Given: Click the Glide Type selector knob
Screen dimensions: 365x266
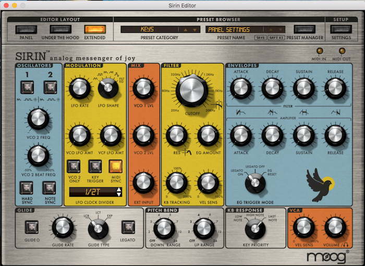Looking at the screenshot, I should (98, 229).
